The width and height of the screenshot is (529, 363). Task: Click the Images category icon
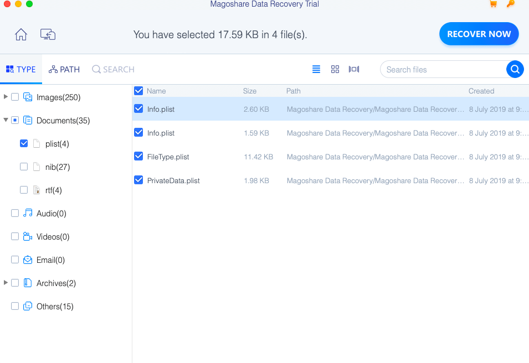[x=28, y=97]
